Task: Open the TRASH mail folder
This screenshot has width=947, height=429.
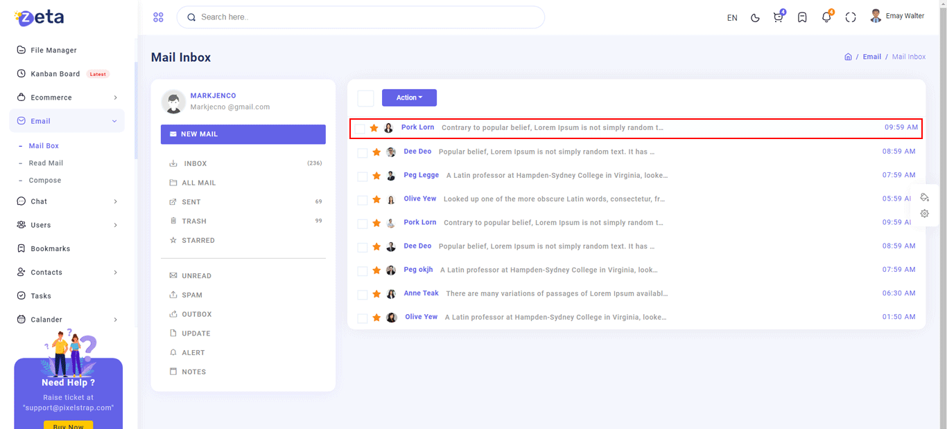Action: (x=194, y=221)
